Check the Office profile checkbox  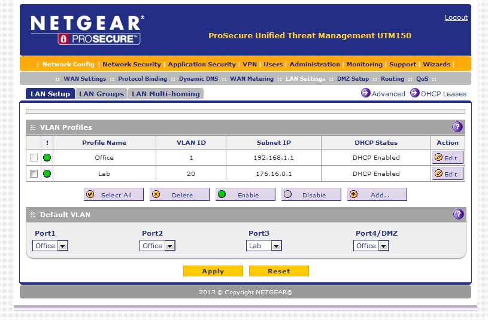coord(34,158)
